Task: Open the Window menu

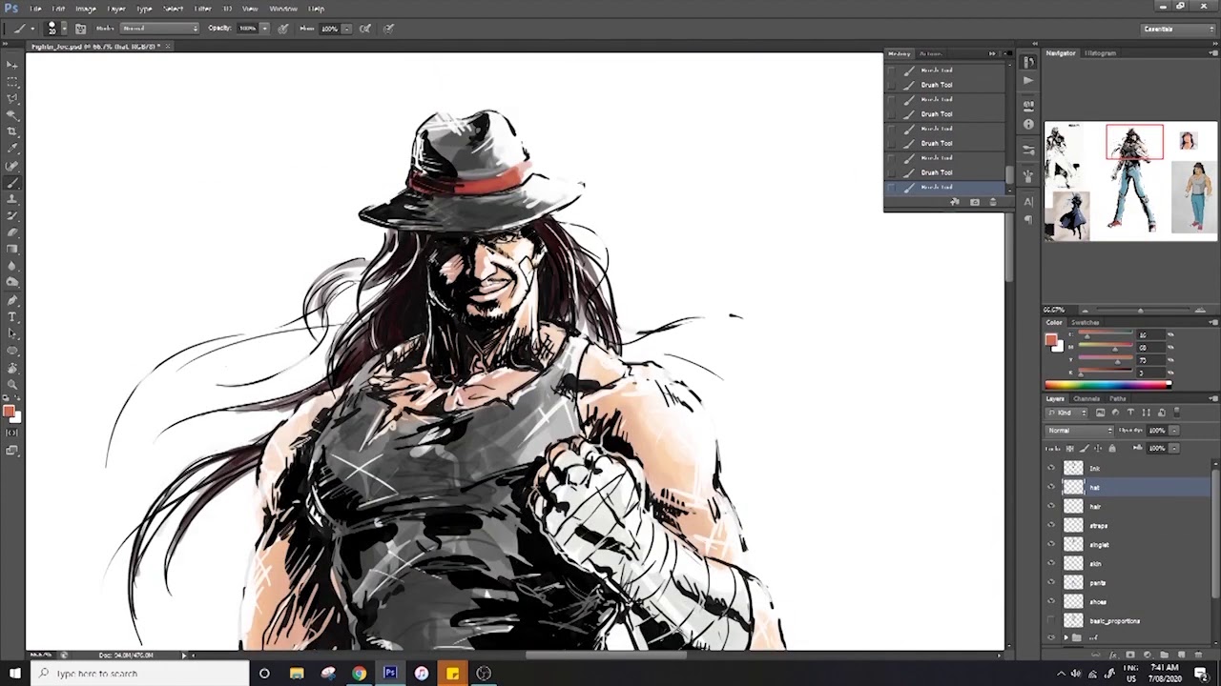Action: point(283,9)
